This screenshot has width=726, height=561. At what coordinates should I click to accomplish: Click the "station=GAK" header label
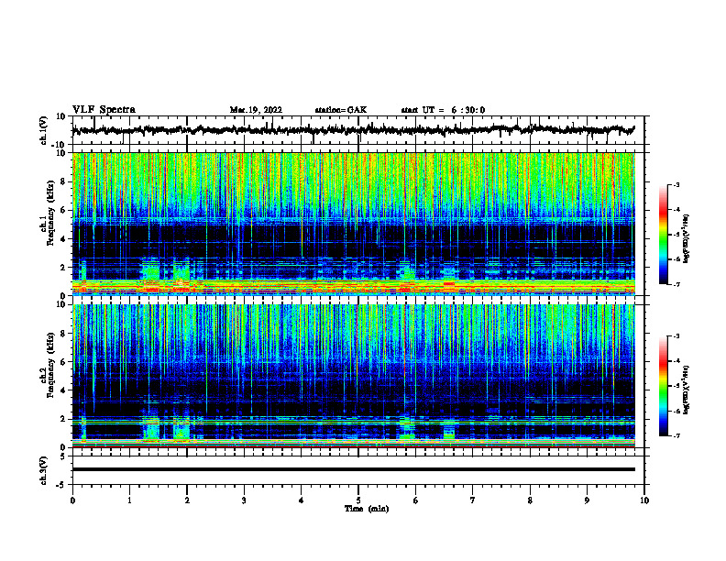[341, 110]
